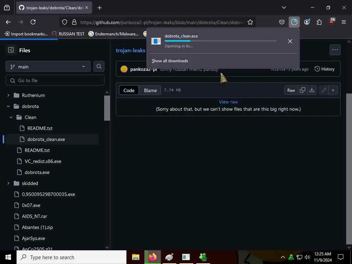Open the RUSSIAN TEST bookmark
This screenshot has width=352, height=264.
pyautogui.click(x=68, y=34)
